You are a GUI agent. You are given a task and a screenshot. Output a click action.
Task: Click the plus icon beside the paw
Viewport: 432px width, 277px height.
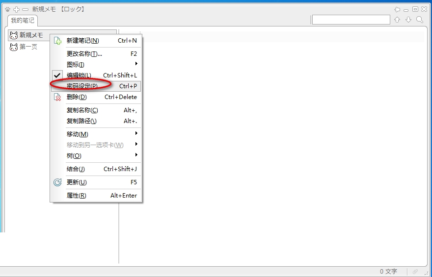coord(17,9)
